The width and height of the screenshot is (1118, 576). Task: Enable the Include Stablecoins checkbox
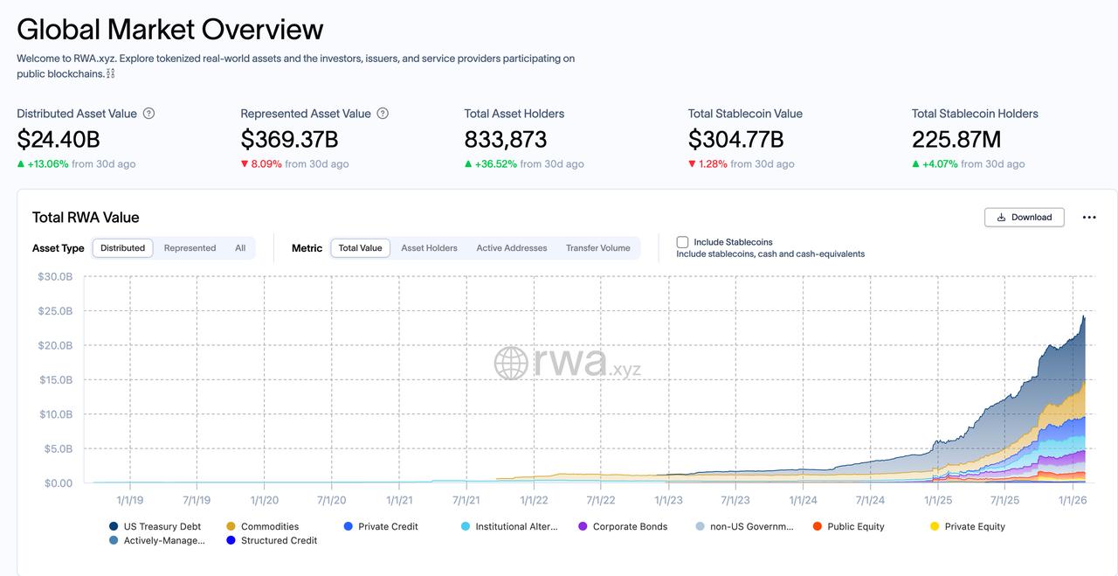click(682, 242)
